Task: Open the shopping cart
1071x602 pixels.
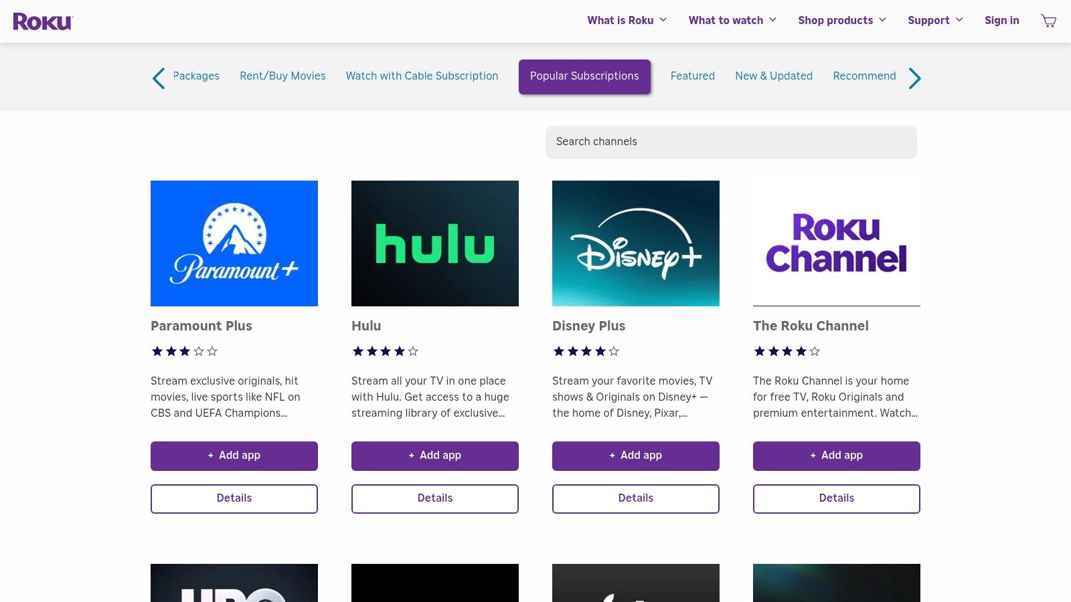Action: coord(1048,21)
